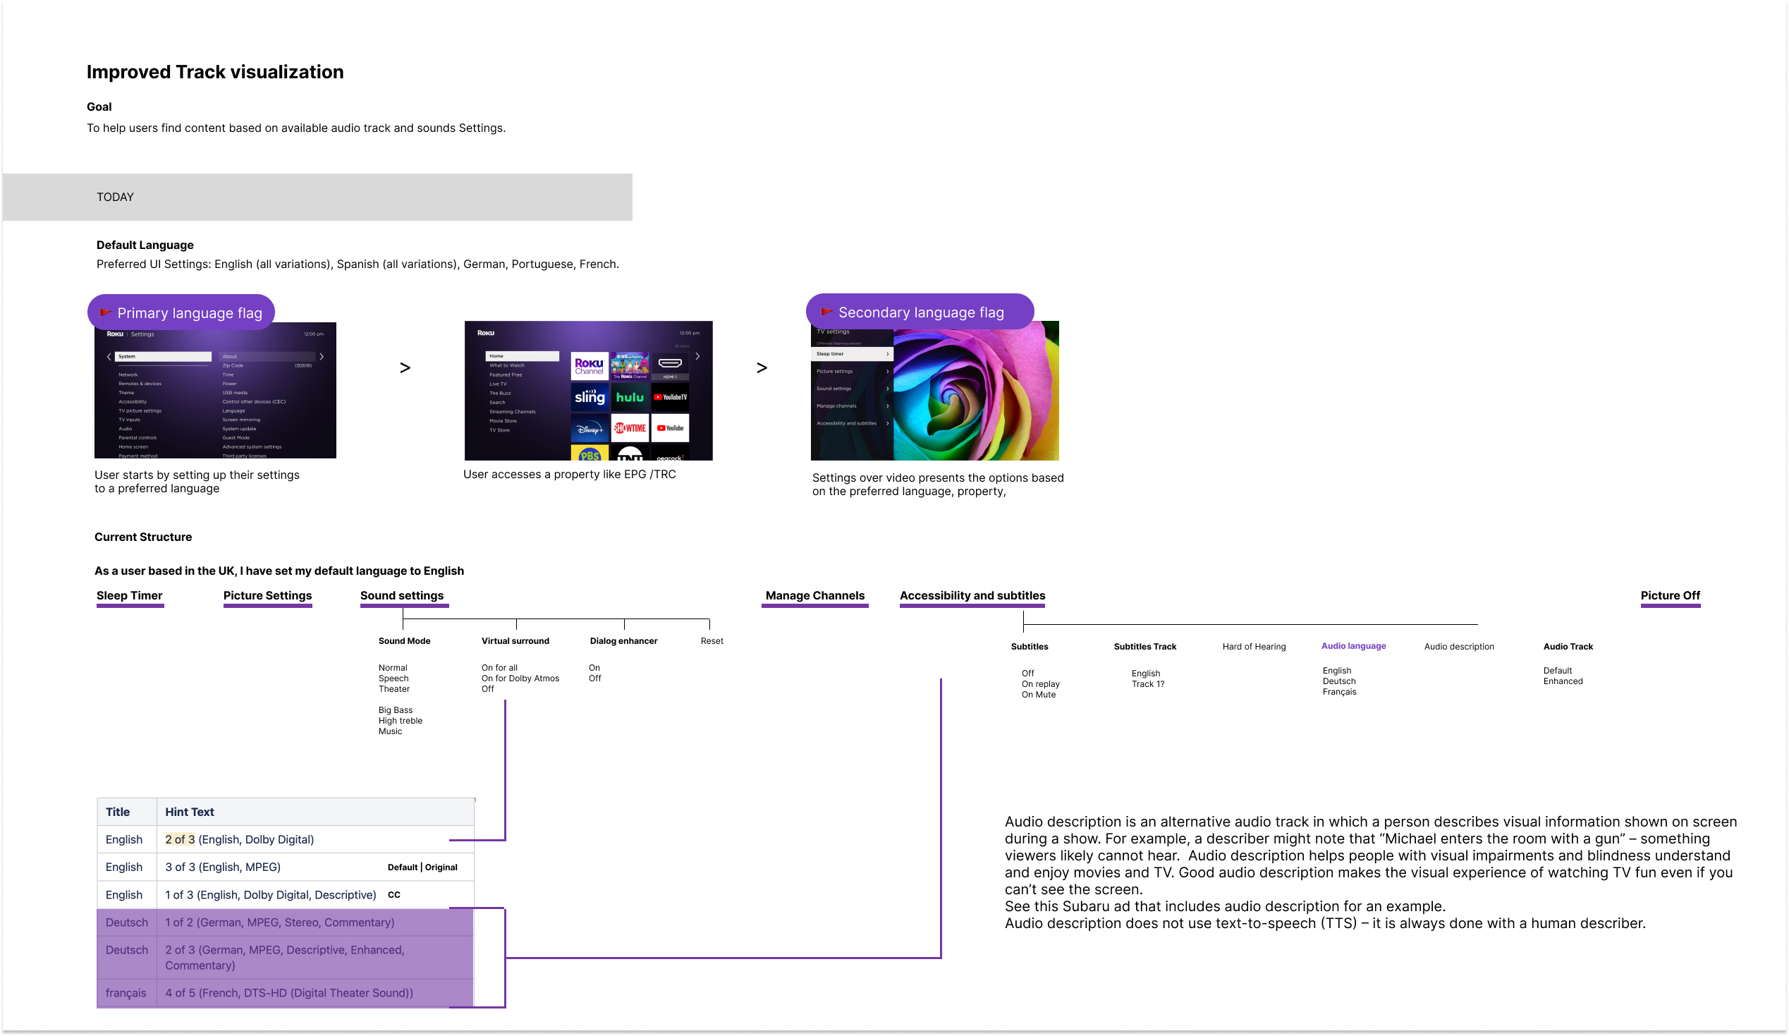Select the Accessibility and subtitles heading
Screen dimensions: 1789x1036
point(972,596)
